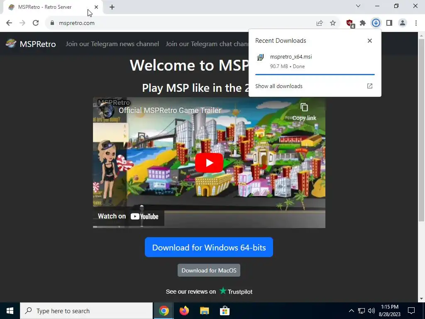The width and height of the screenshot is (425, 319).
Task: Open the volume tray icon
Action: (x=371, y=311)
